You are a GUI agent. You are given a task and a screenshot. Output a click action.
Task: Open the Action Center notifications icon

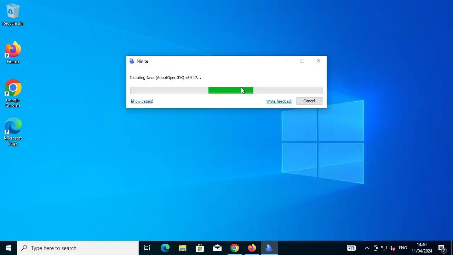[x=442, y=248]
